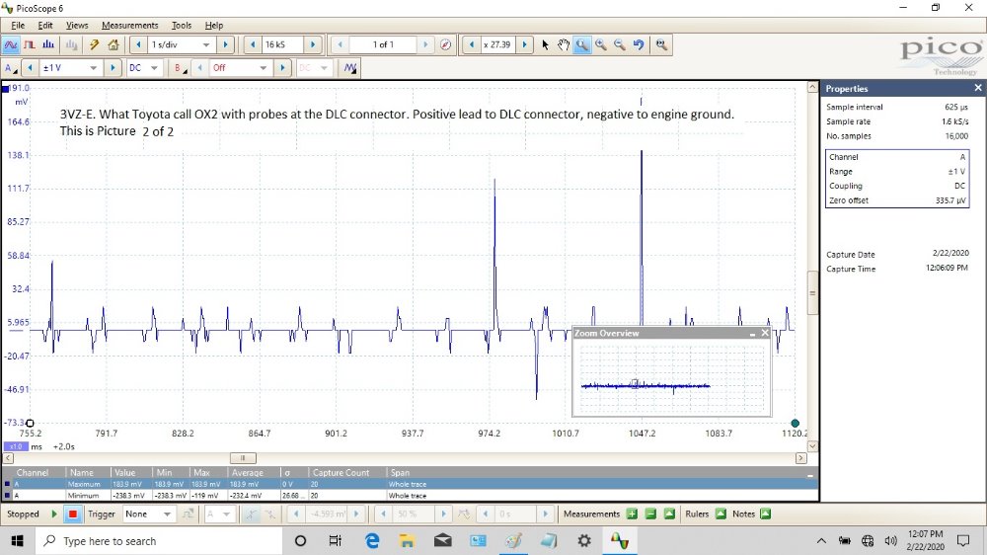Click the Rulers green icon

pos(721,515)
